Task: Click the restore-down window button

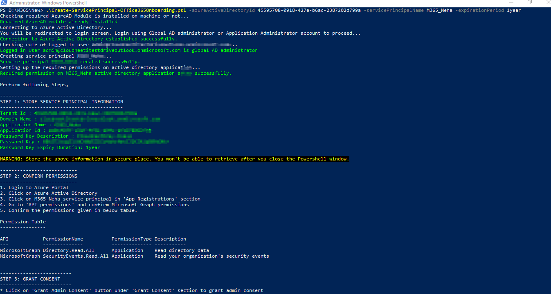Action: 530,2
